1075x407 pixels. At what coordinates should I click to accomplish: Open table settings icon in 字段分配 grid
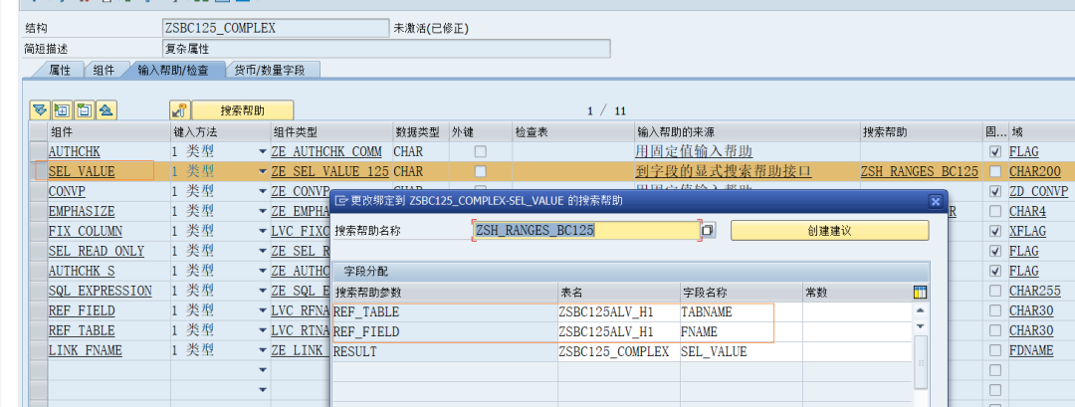coord(920,293)
